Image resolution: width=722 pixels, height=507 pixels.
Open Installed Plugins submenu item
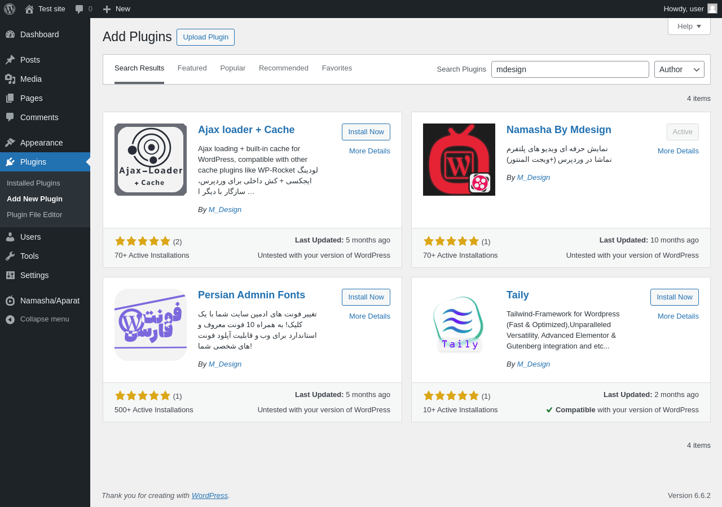pos(33,183)
